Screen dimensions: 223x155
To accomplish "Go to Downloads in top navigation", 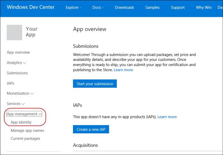I will pos(124,8).
